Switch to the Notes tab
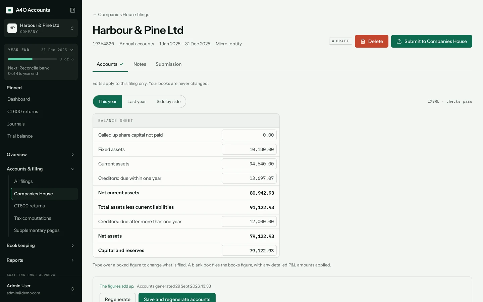The image size is (483, 302). pos(140,64)
